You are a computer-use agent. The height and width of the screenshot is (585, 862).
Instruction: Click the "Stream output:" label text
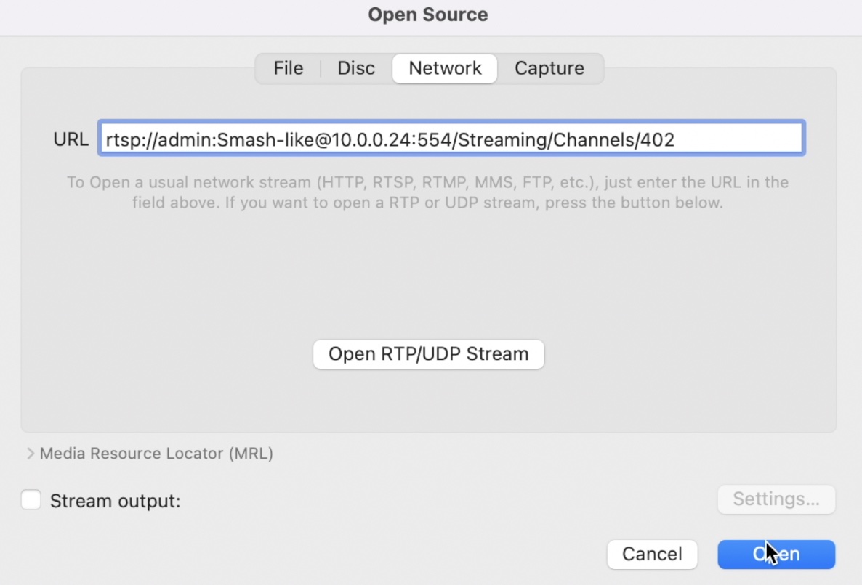tap(116, 501)
